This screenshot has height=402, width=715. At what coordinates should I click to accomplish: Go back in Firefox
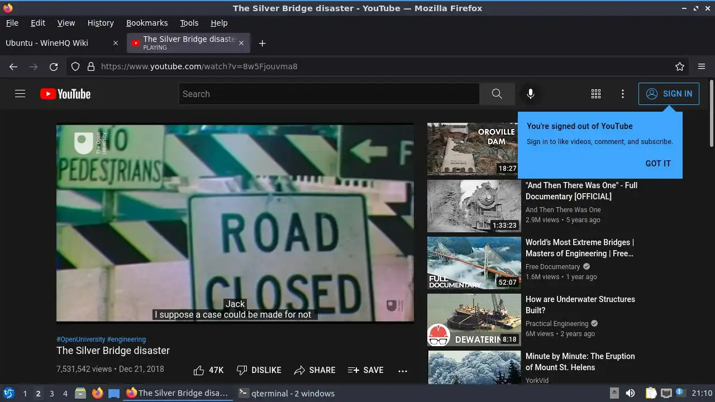pos(13,66)
